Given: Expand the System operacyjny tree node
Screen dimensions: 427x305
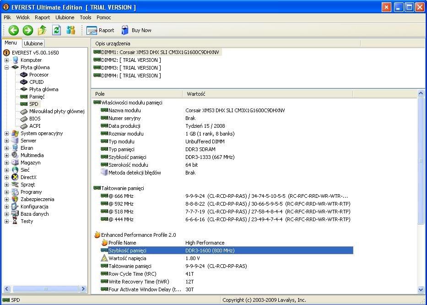Looking at the screenshot, I should [6, 133].
